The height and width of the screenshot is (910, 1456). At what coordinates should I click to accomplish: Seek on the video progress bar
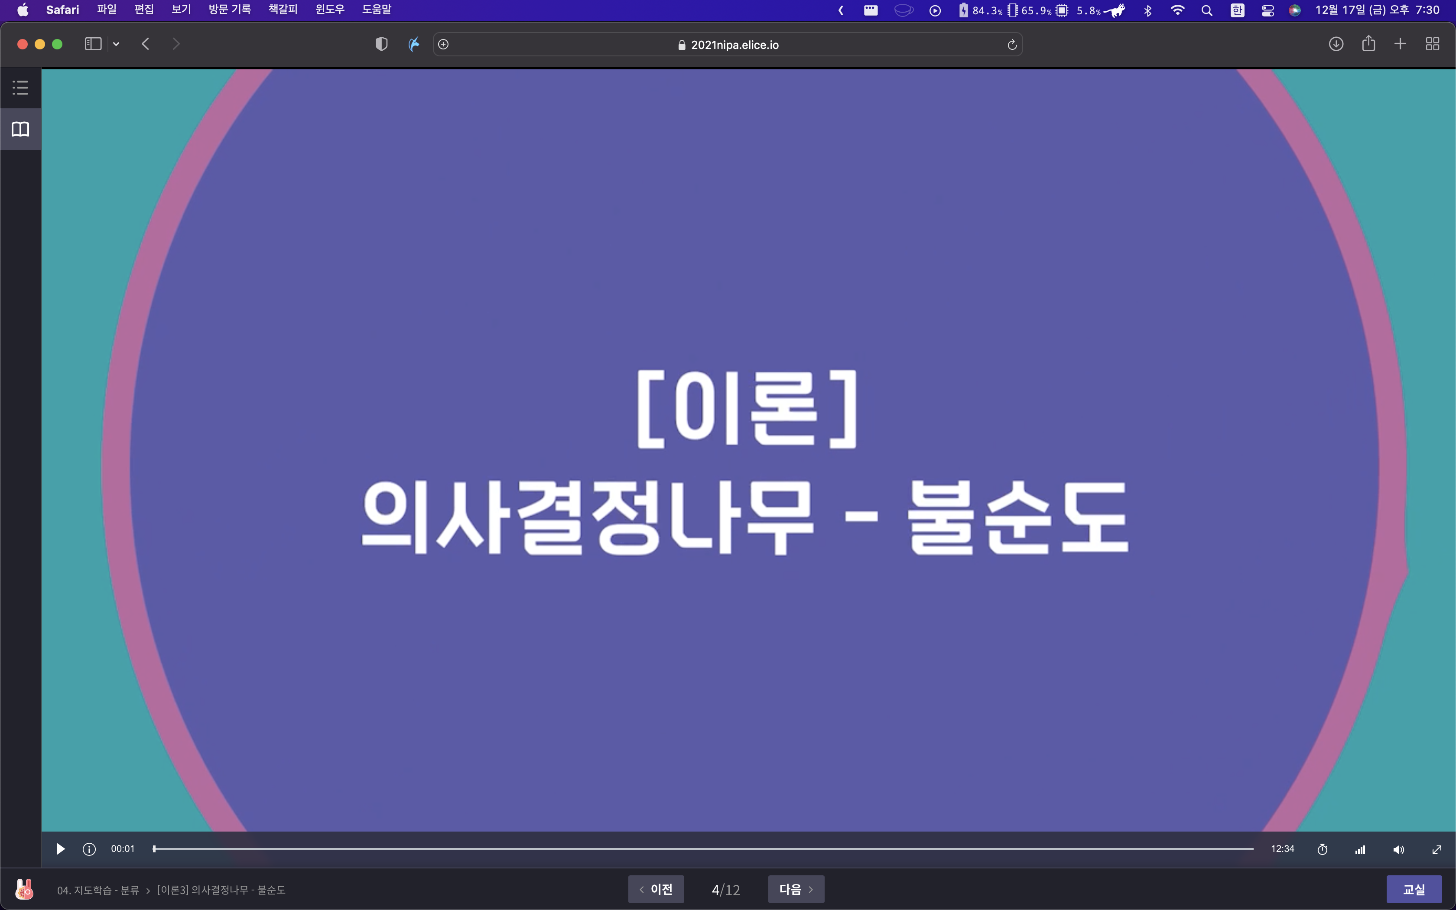coord(703,848)
